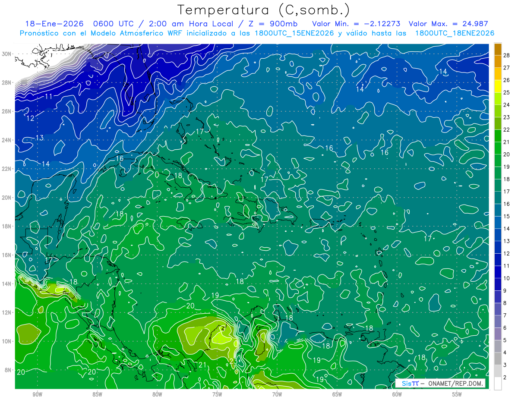
Task: Click the '55W' longitude axis label
Action: coord(457,394)
